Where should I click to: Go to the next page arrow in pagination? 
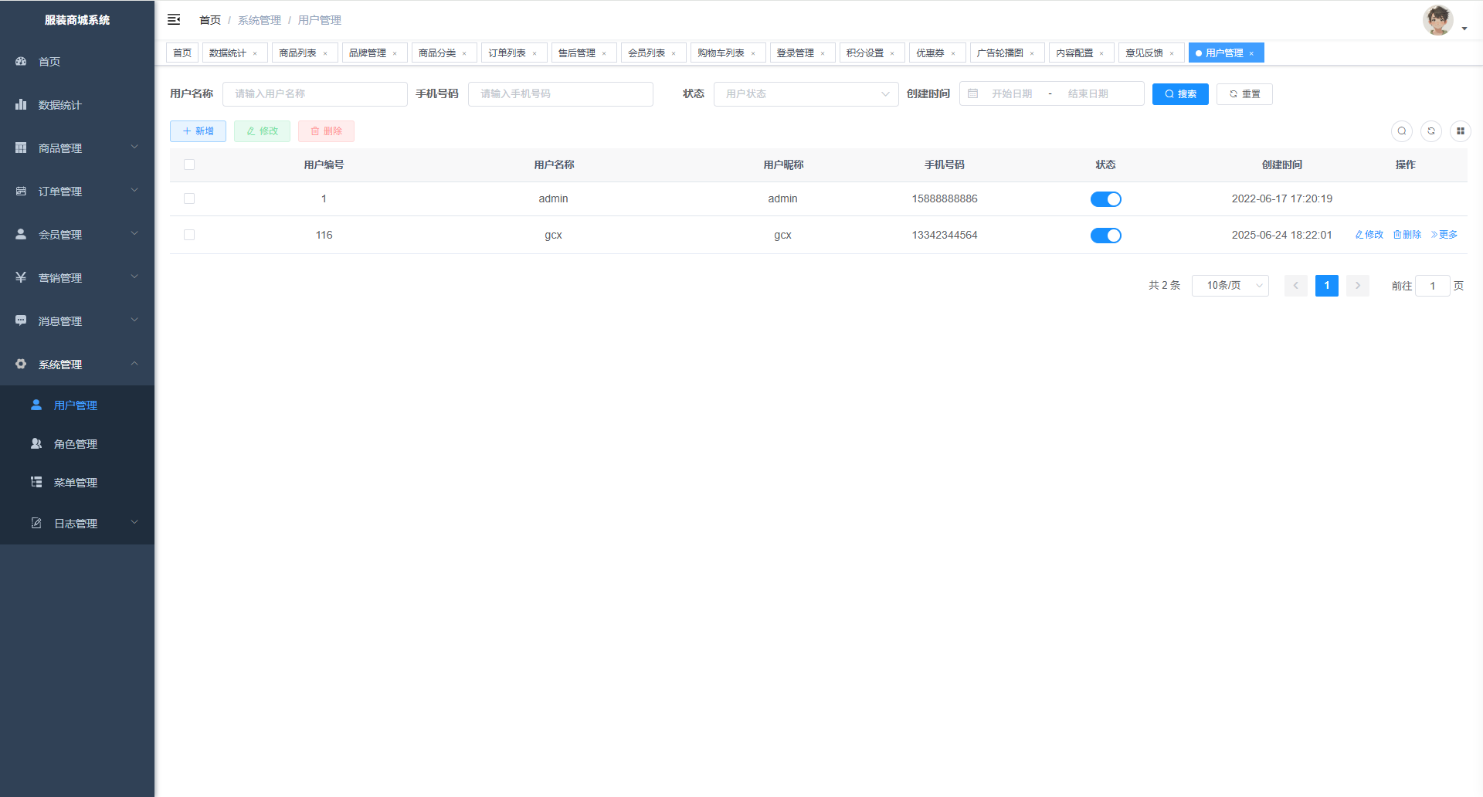pos(1357,286)
